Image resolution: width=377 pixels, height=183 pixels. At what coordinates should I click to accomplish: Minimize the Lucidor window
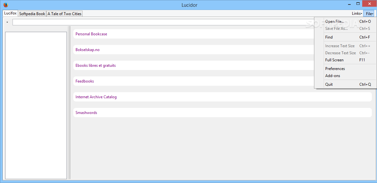tap(349, 4)
